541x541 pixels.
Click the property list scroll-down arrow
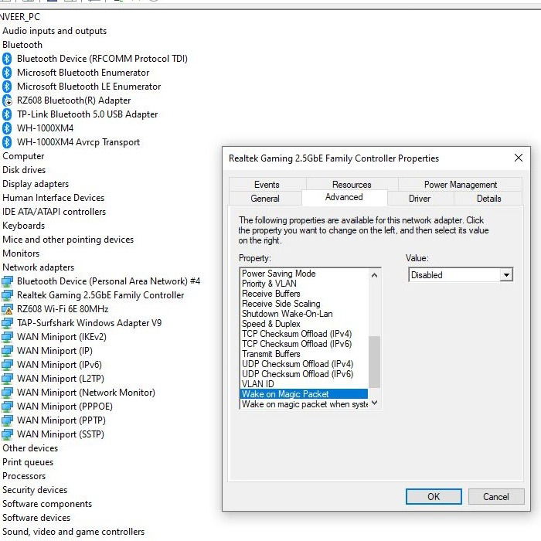pos(374,403)
